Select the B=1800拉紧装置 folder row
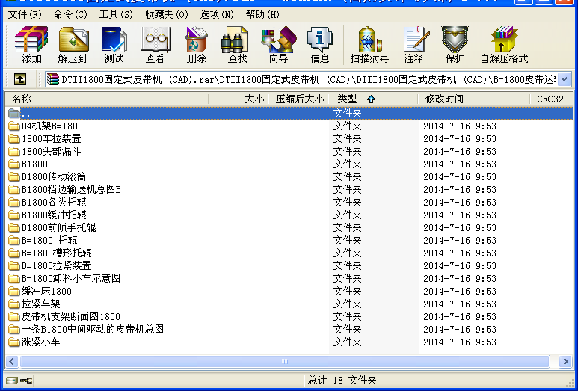The height and width of the screenshot is (391, 578). pos(289,265)
